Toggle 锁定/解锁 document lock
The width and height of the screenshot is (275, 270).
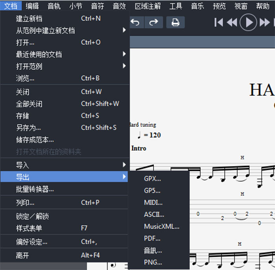click(32, 216)
